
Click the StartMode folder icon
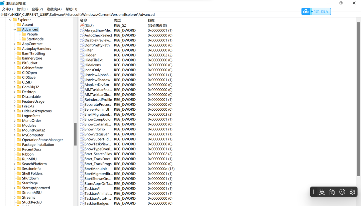point(24,39)
